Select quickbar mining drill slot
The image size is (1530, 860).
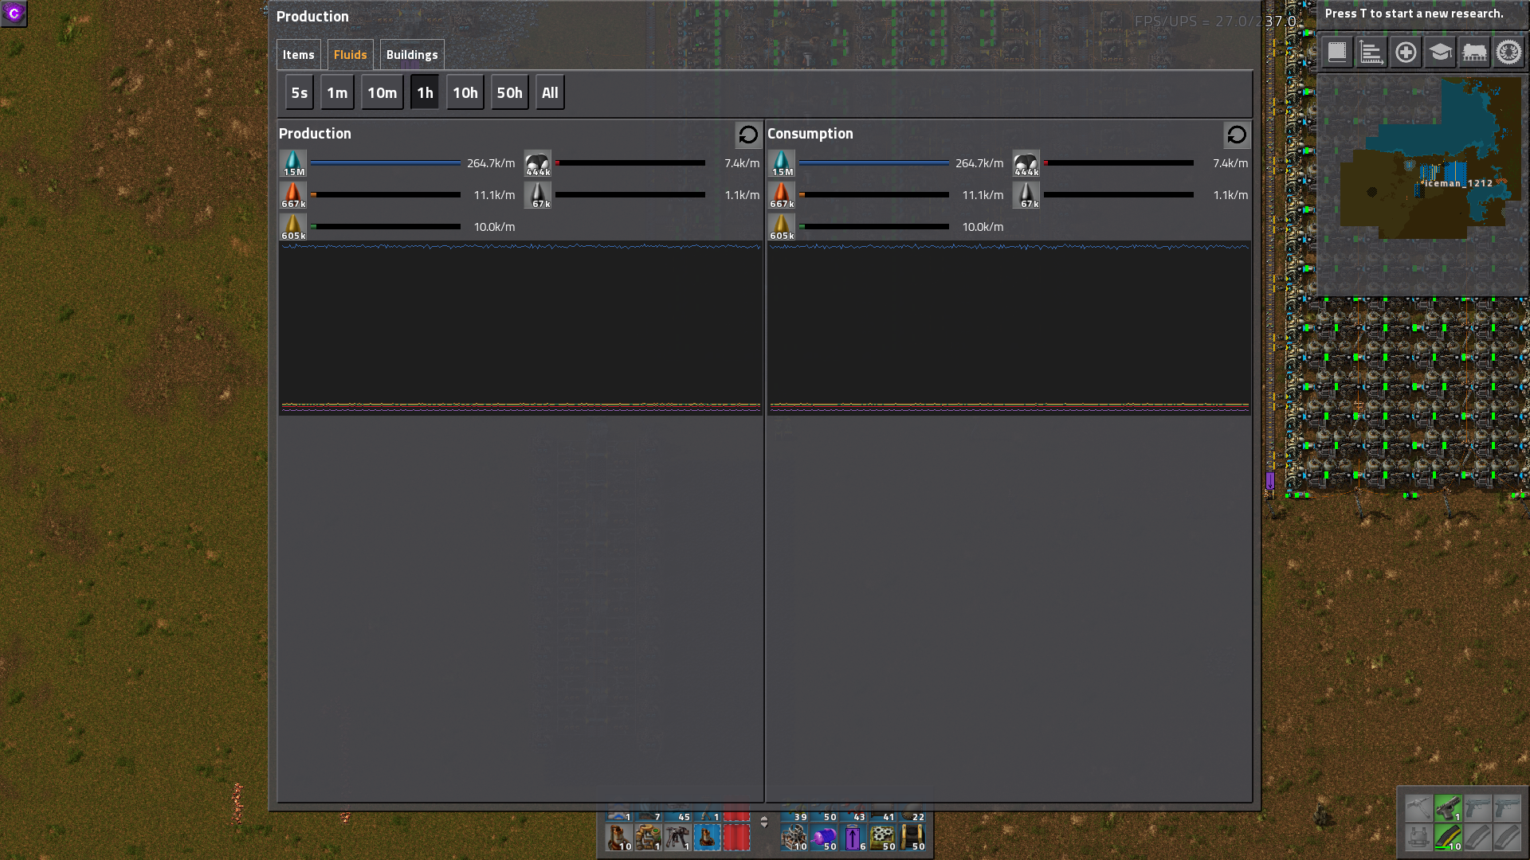coord(678,838)
